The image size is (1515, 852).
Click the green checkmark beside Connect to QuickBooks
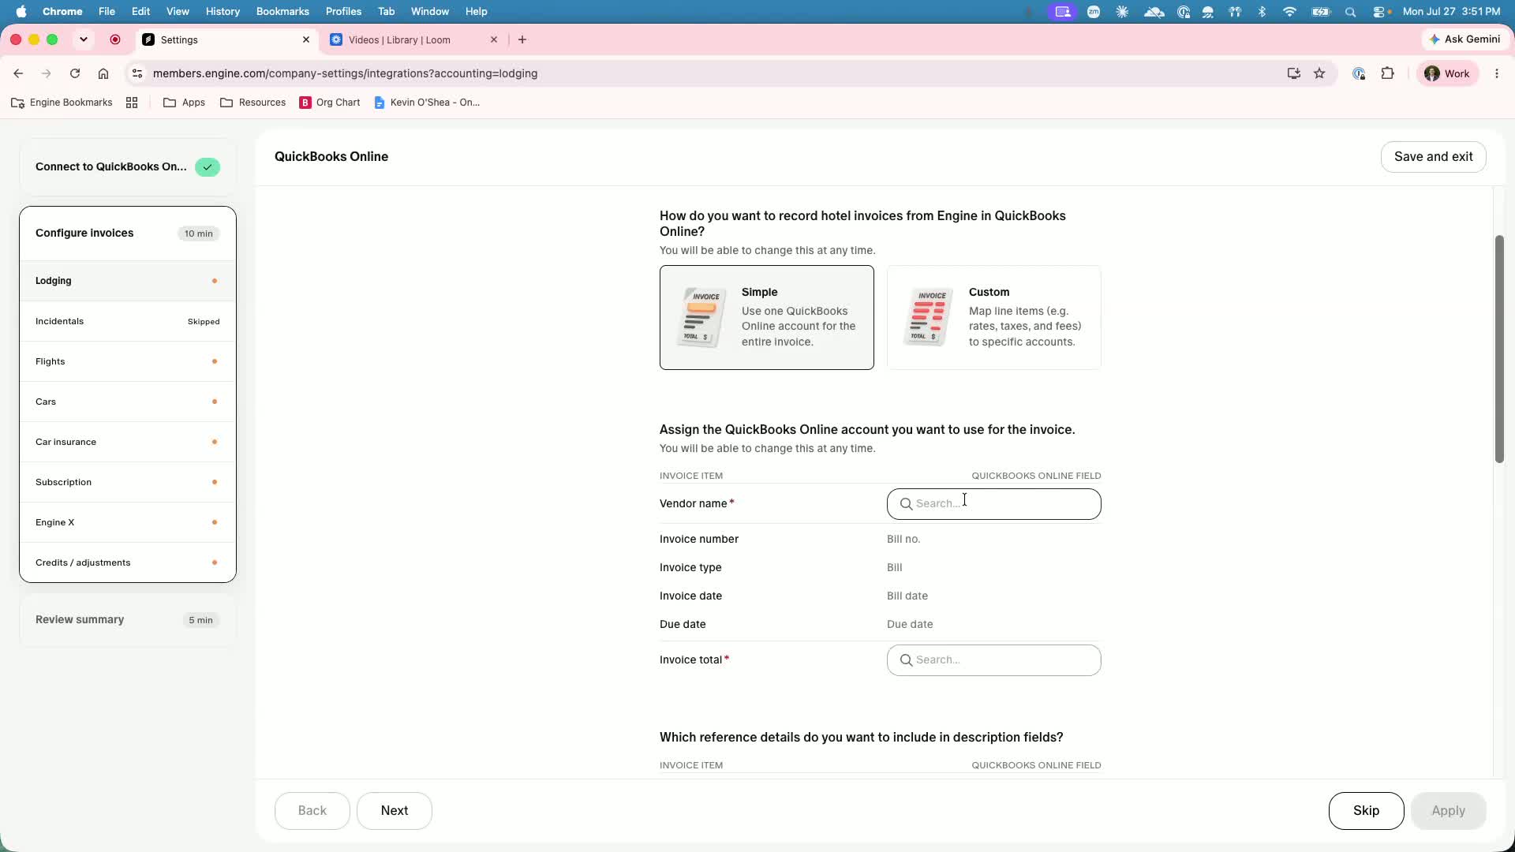tap(208, 167)
